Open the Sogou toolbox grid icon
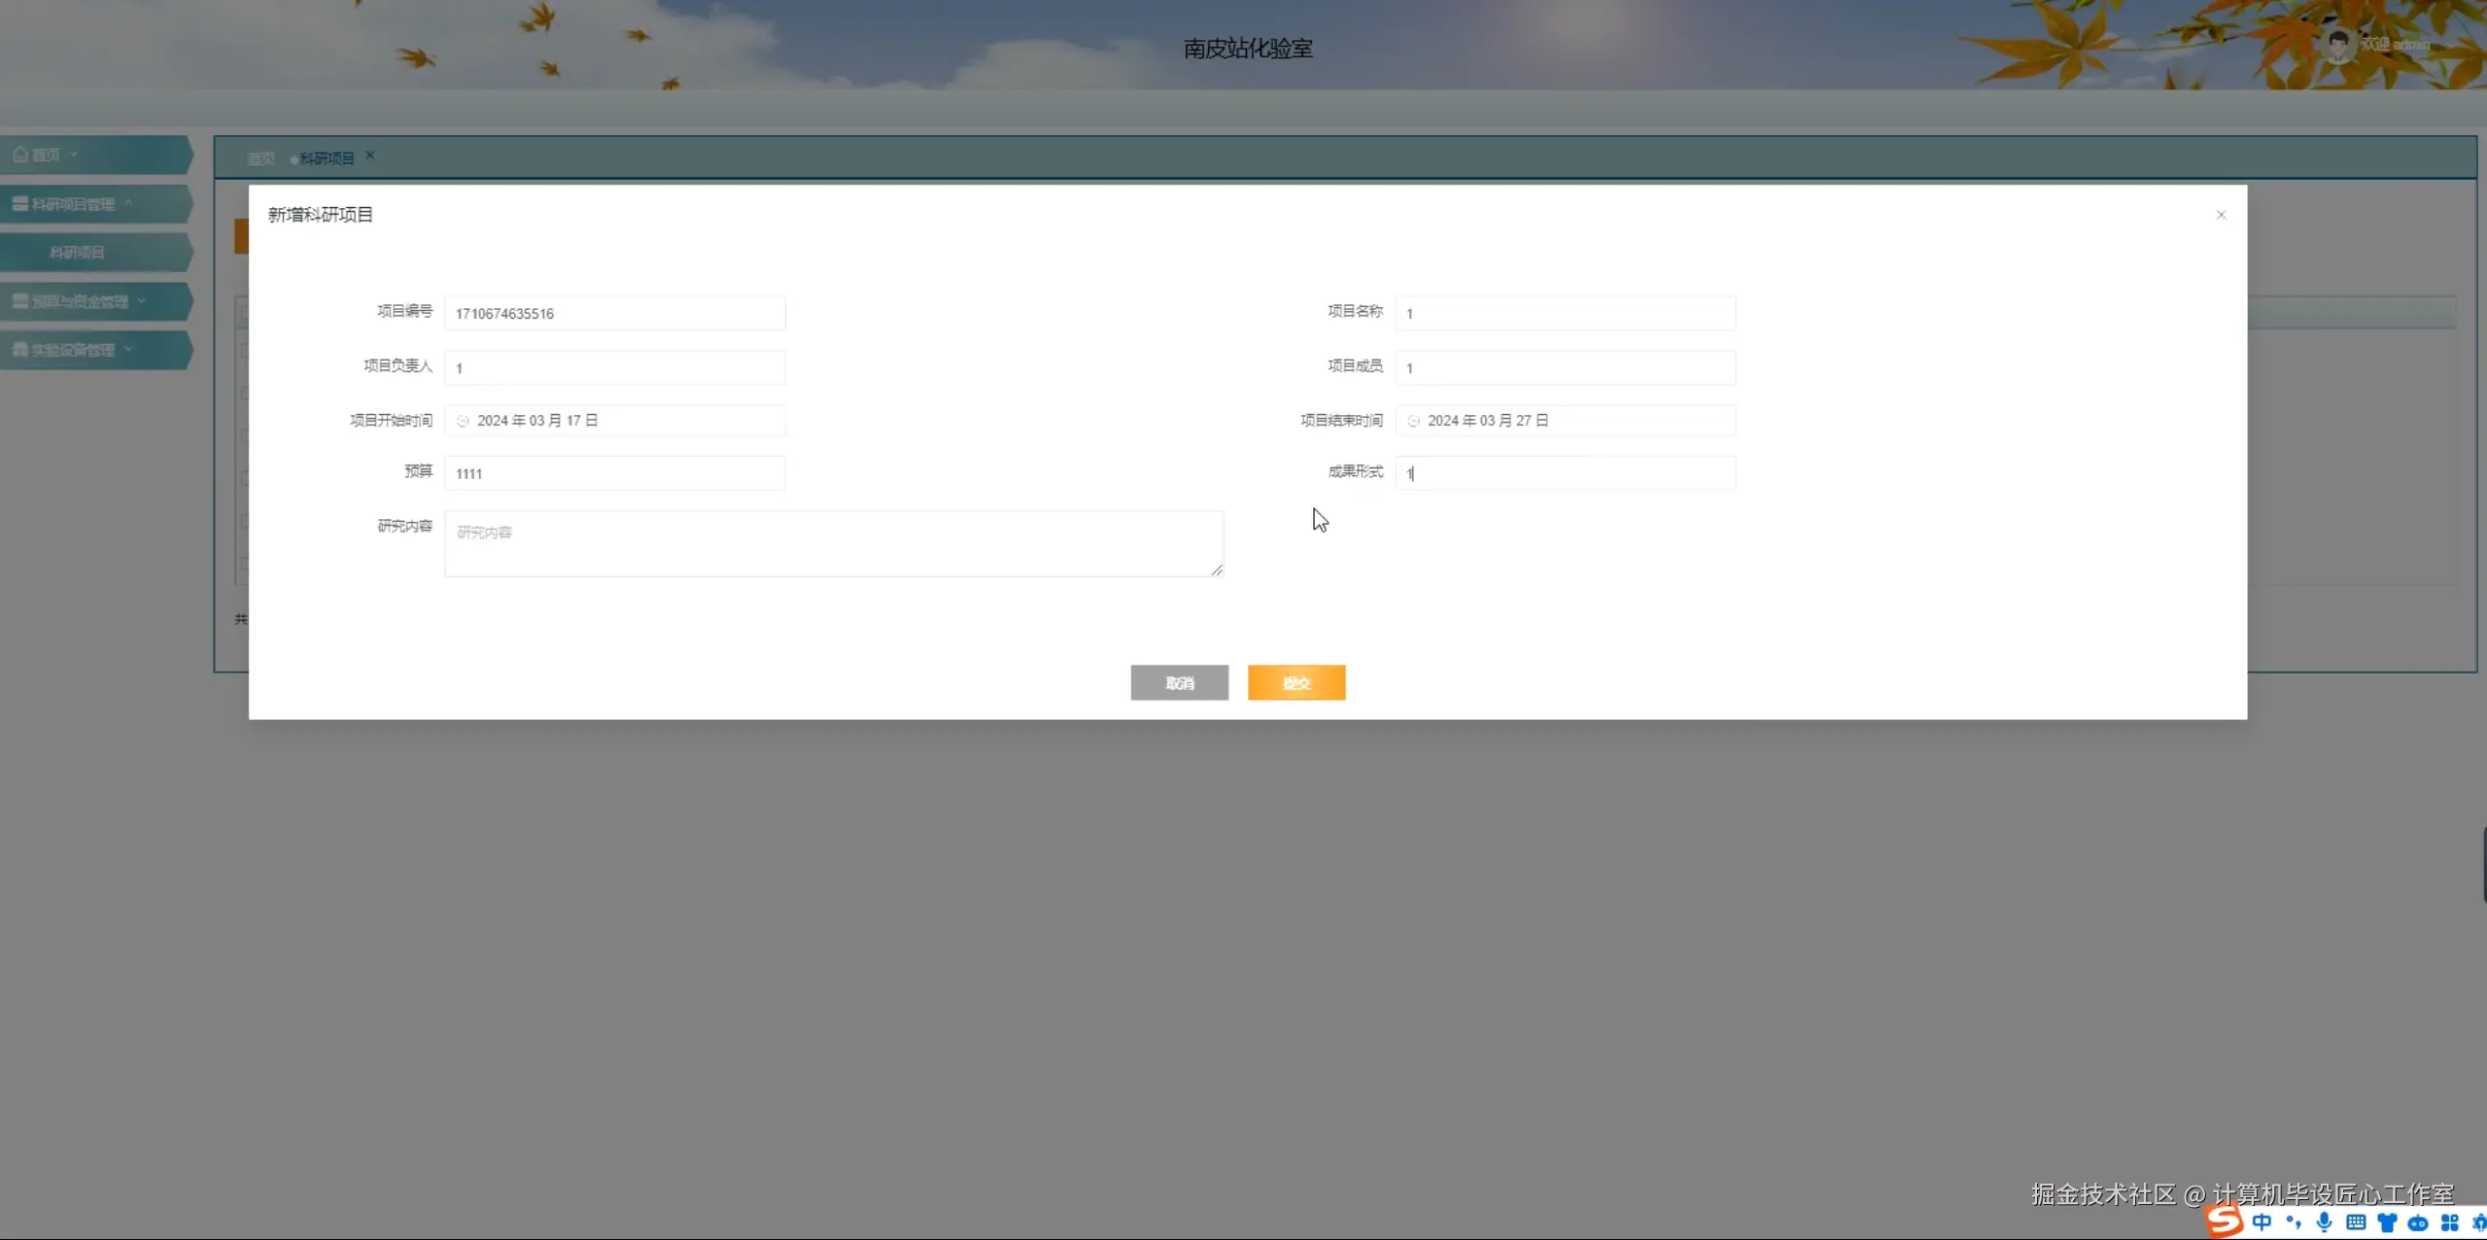2487x1240 pixels. [x=2449, y=1223]
